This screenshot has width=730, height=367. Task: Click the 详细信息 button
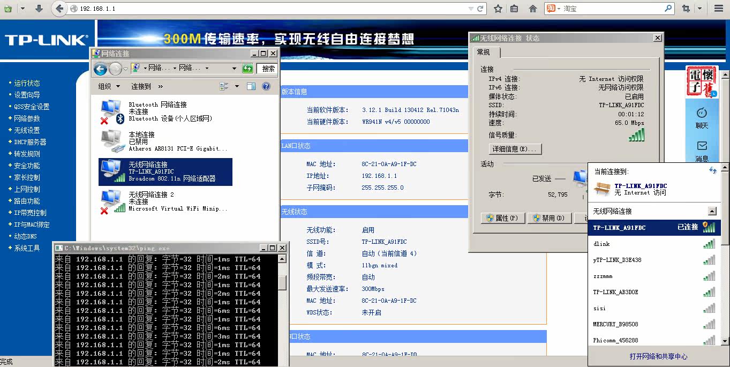coord(516,149)
